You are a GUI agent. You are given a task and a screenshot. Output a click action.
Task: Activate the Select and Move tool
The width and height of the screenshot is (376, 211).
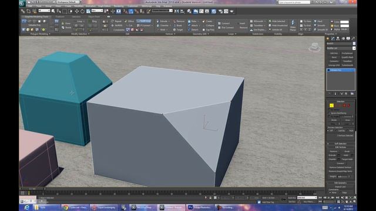tap(77, 11)
